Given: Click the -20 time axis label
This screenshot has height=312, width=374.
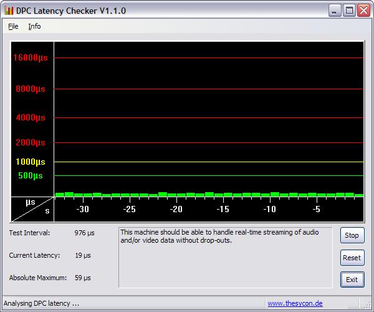Looking at the screenshot, I should (176, 210).
